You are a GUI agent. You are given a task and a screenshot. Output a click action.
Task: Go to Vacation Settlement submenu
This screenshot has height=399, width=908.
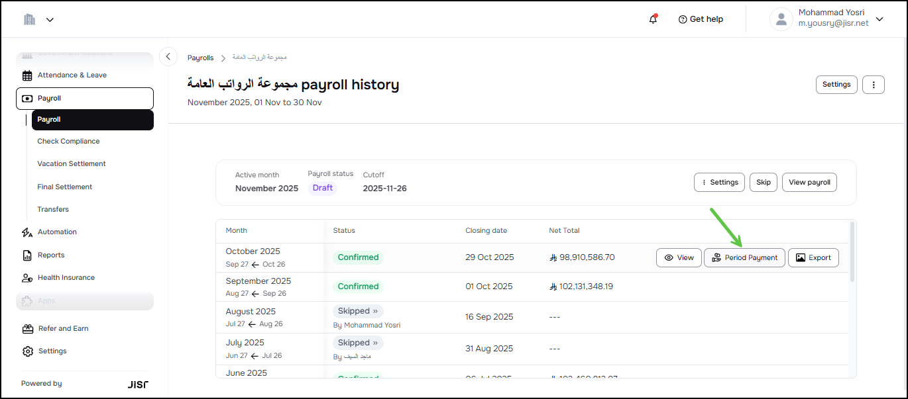[x=72, y=164]
